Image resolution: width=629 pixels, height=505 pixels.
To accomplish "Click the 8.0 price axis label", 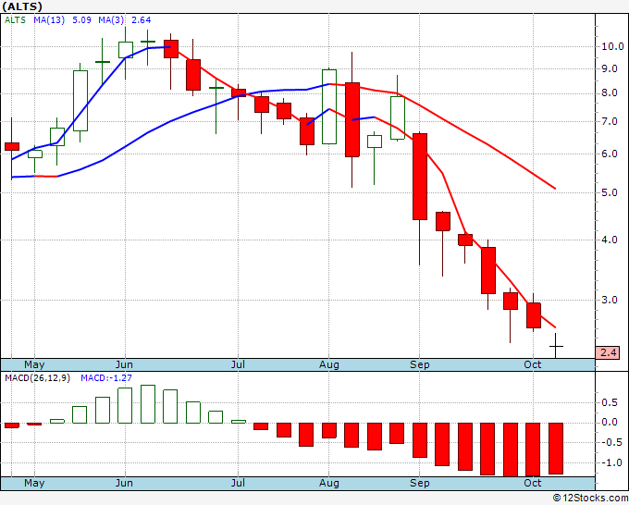I will tap(610, 93).
